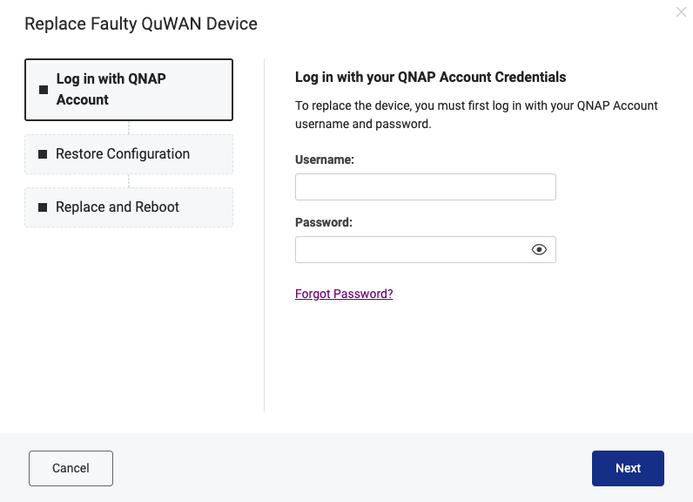This screenshot has width=693, height=502.
Task: Click the square bullet beside Replace and Reboot
Action: click(x=43, y=207)
